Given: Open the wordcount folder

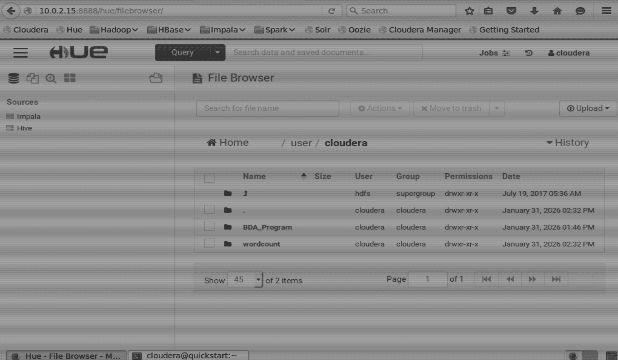Looking at the screenshot, I should (x=261, y=244).
